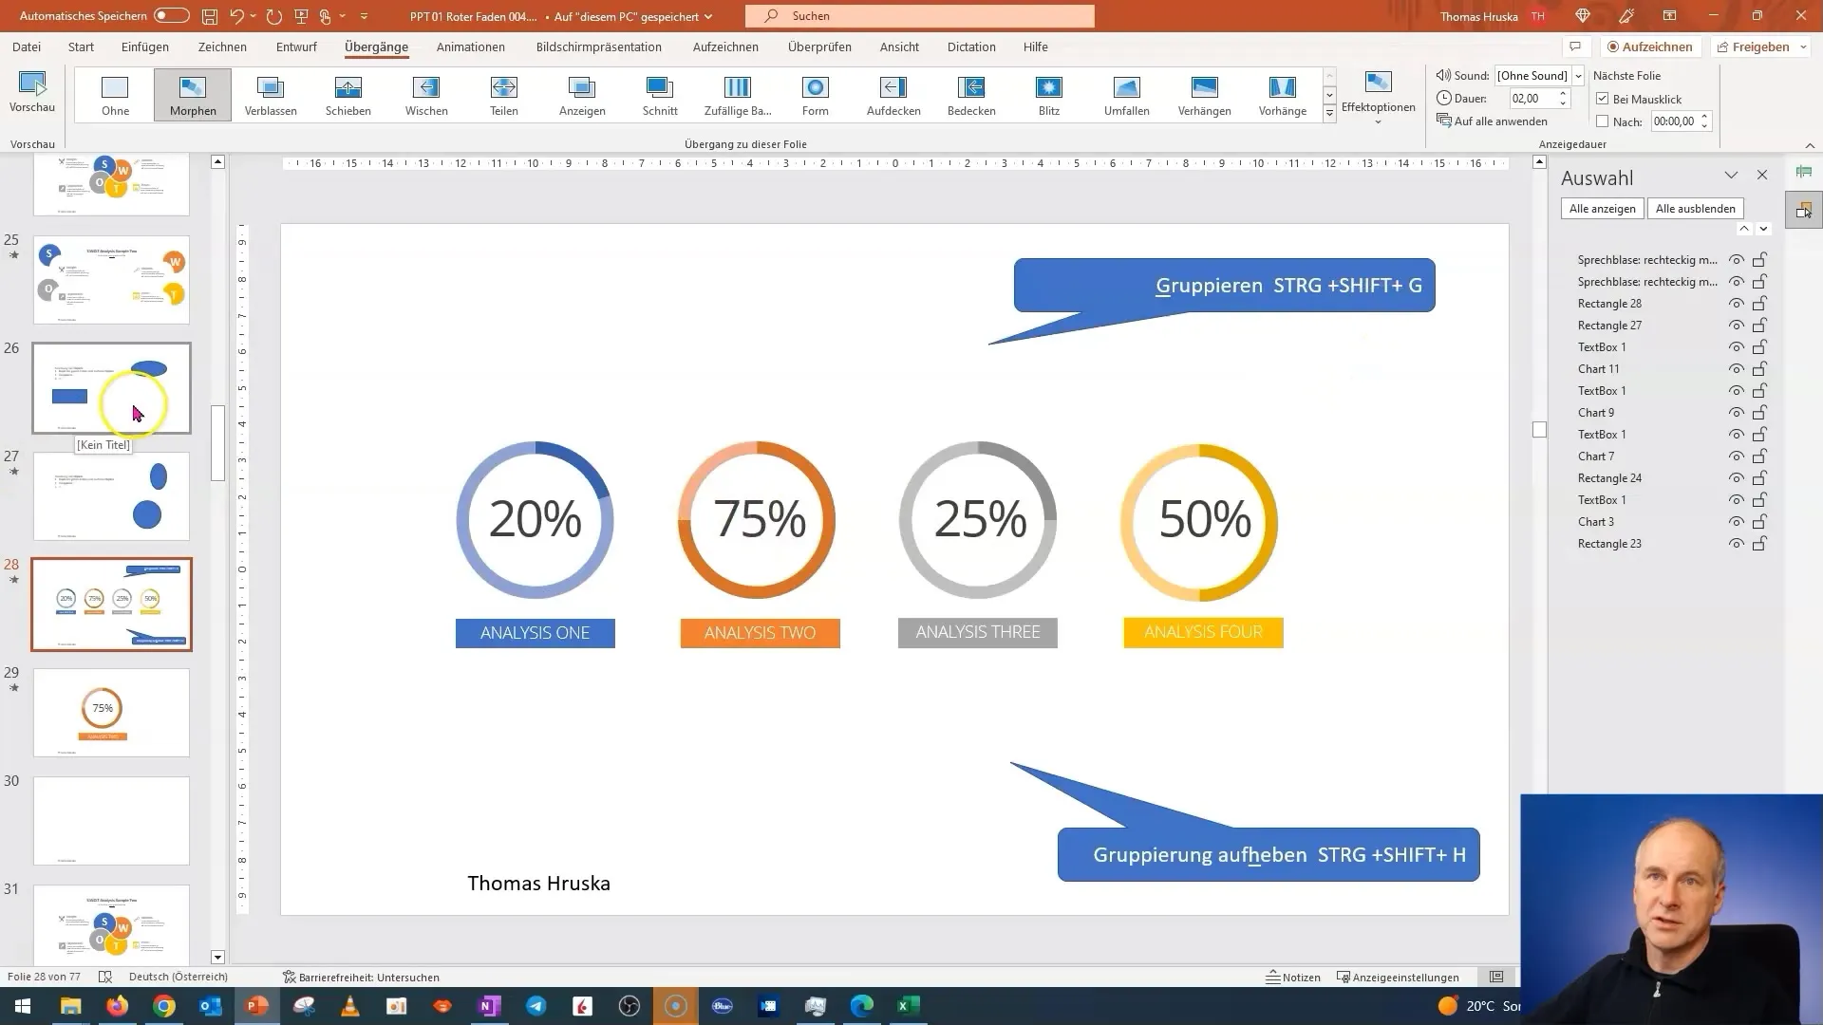The image size is (1823, 1025).
Task: Expand the Auswahl panel dropdown
Action: tap(1729, 176)
